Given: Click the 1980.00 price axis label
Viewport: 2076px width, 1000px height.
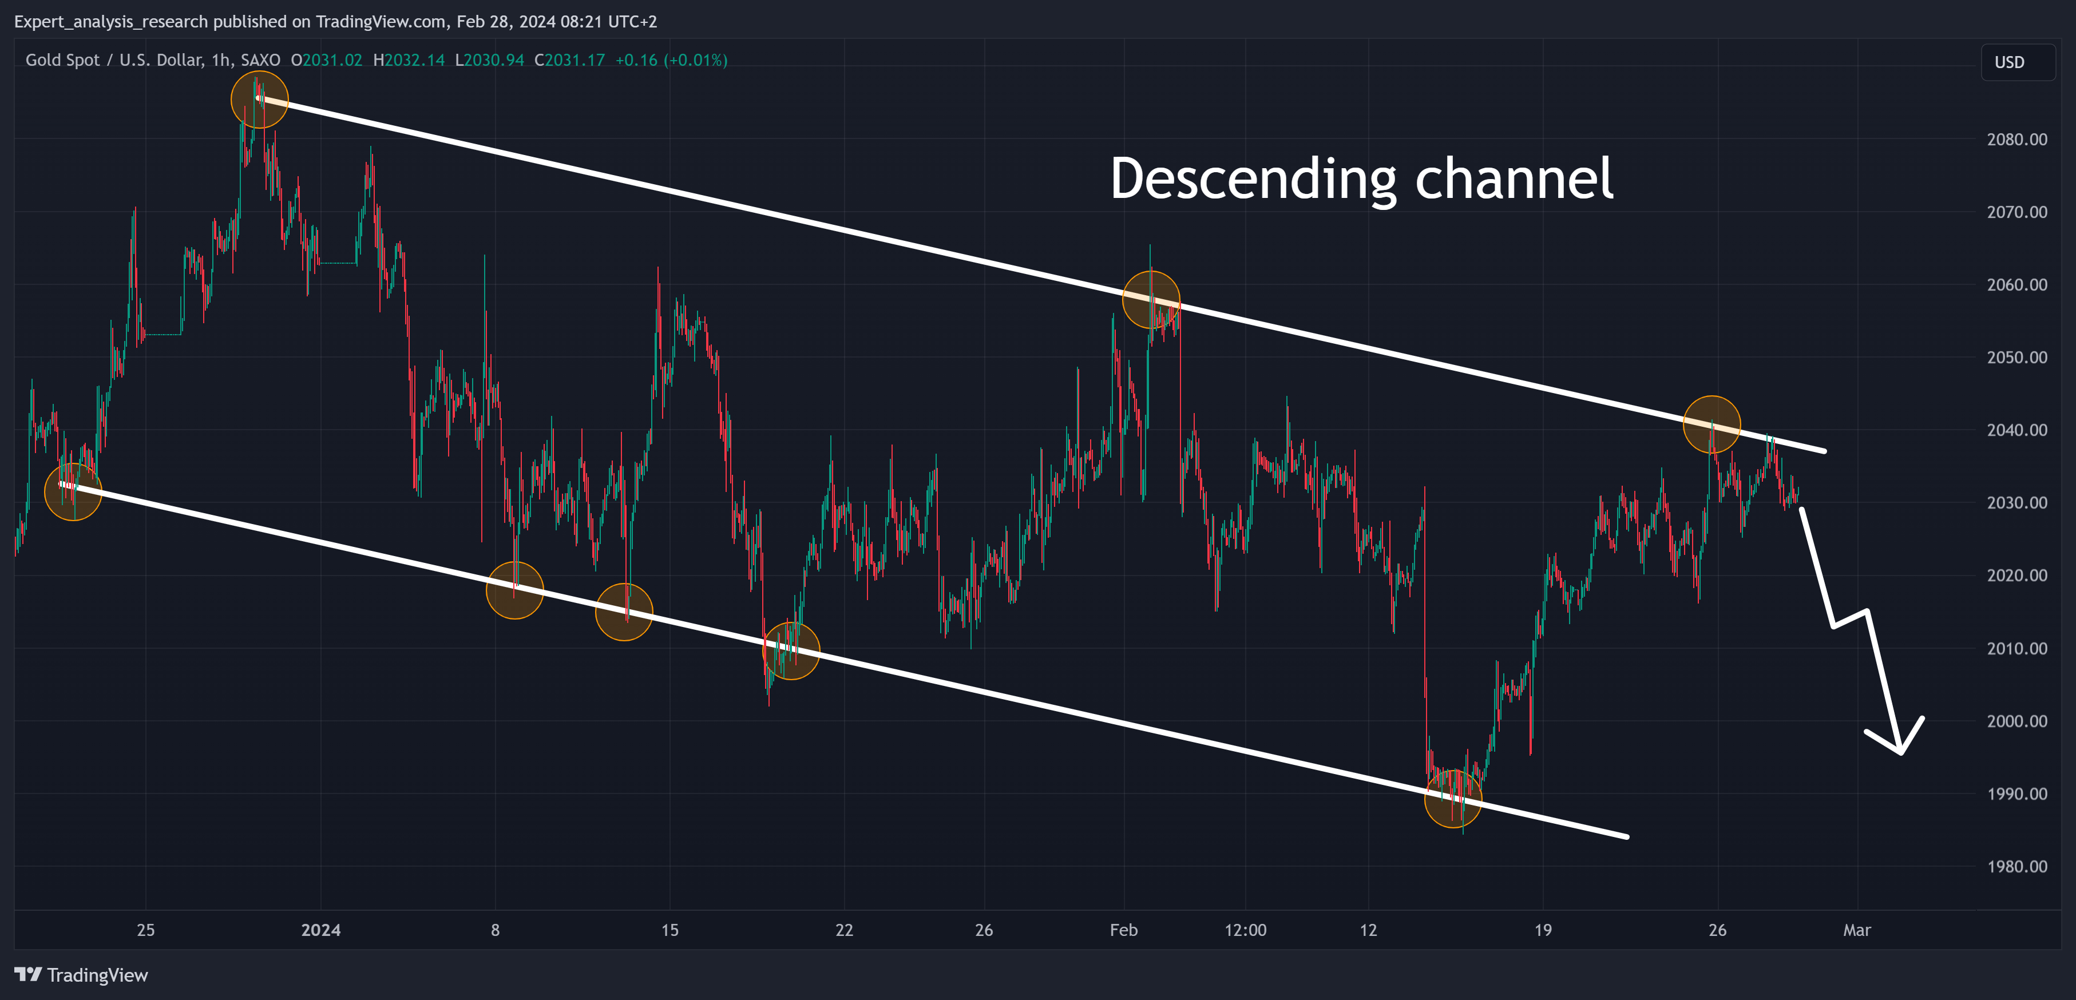Looking at the screenshot, I should click(x=2016, y=866).
